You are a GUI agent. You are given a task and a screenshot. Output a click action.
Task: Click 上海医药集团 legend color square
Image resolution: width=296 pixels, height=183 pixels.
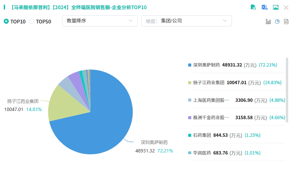(190, 100)
